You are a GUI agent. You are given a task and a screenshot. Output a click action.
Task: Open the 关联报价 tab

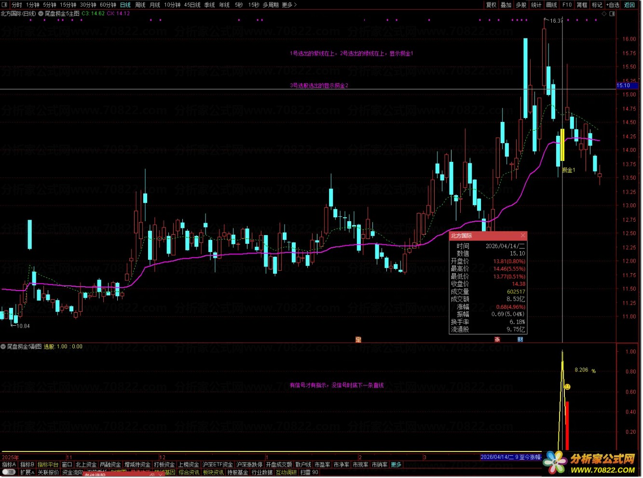point(49,473)
